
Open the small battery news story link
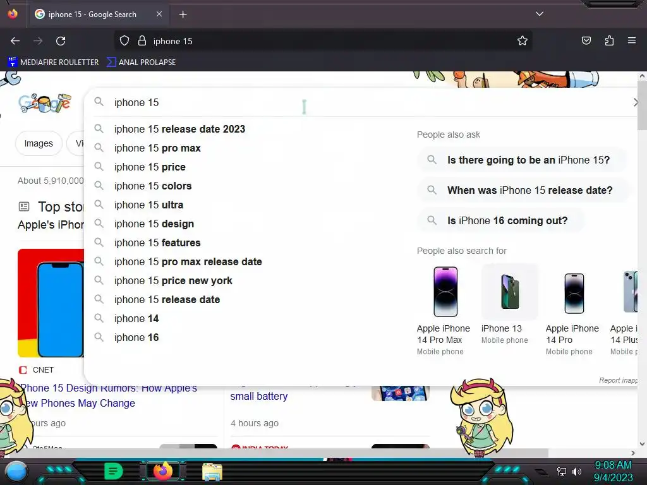258,397
